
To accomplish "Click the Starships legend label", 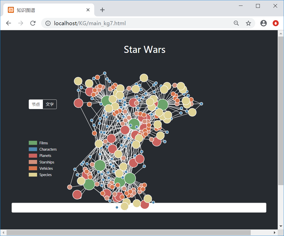I will (x=47, y=162).
